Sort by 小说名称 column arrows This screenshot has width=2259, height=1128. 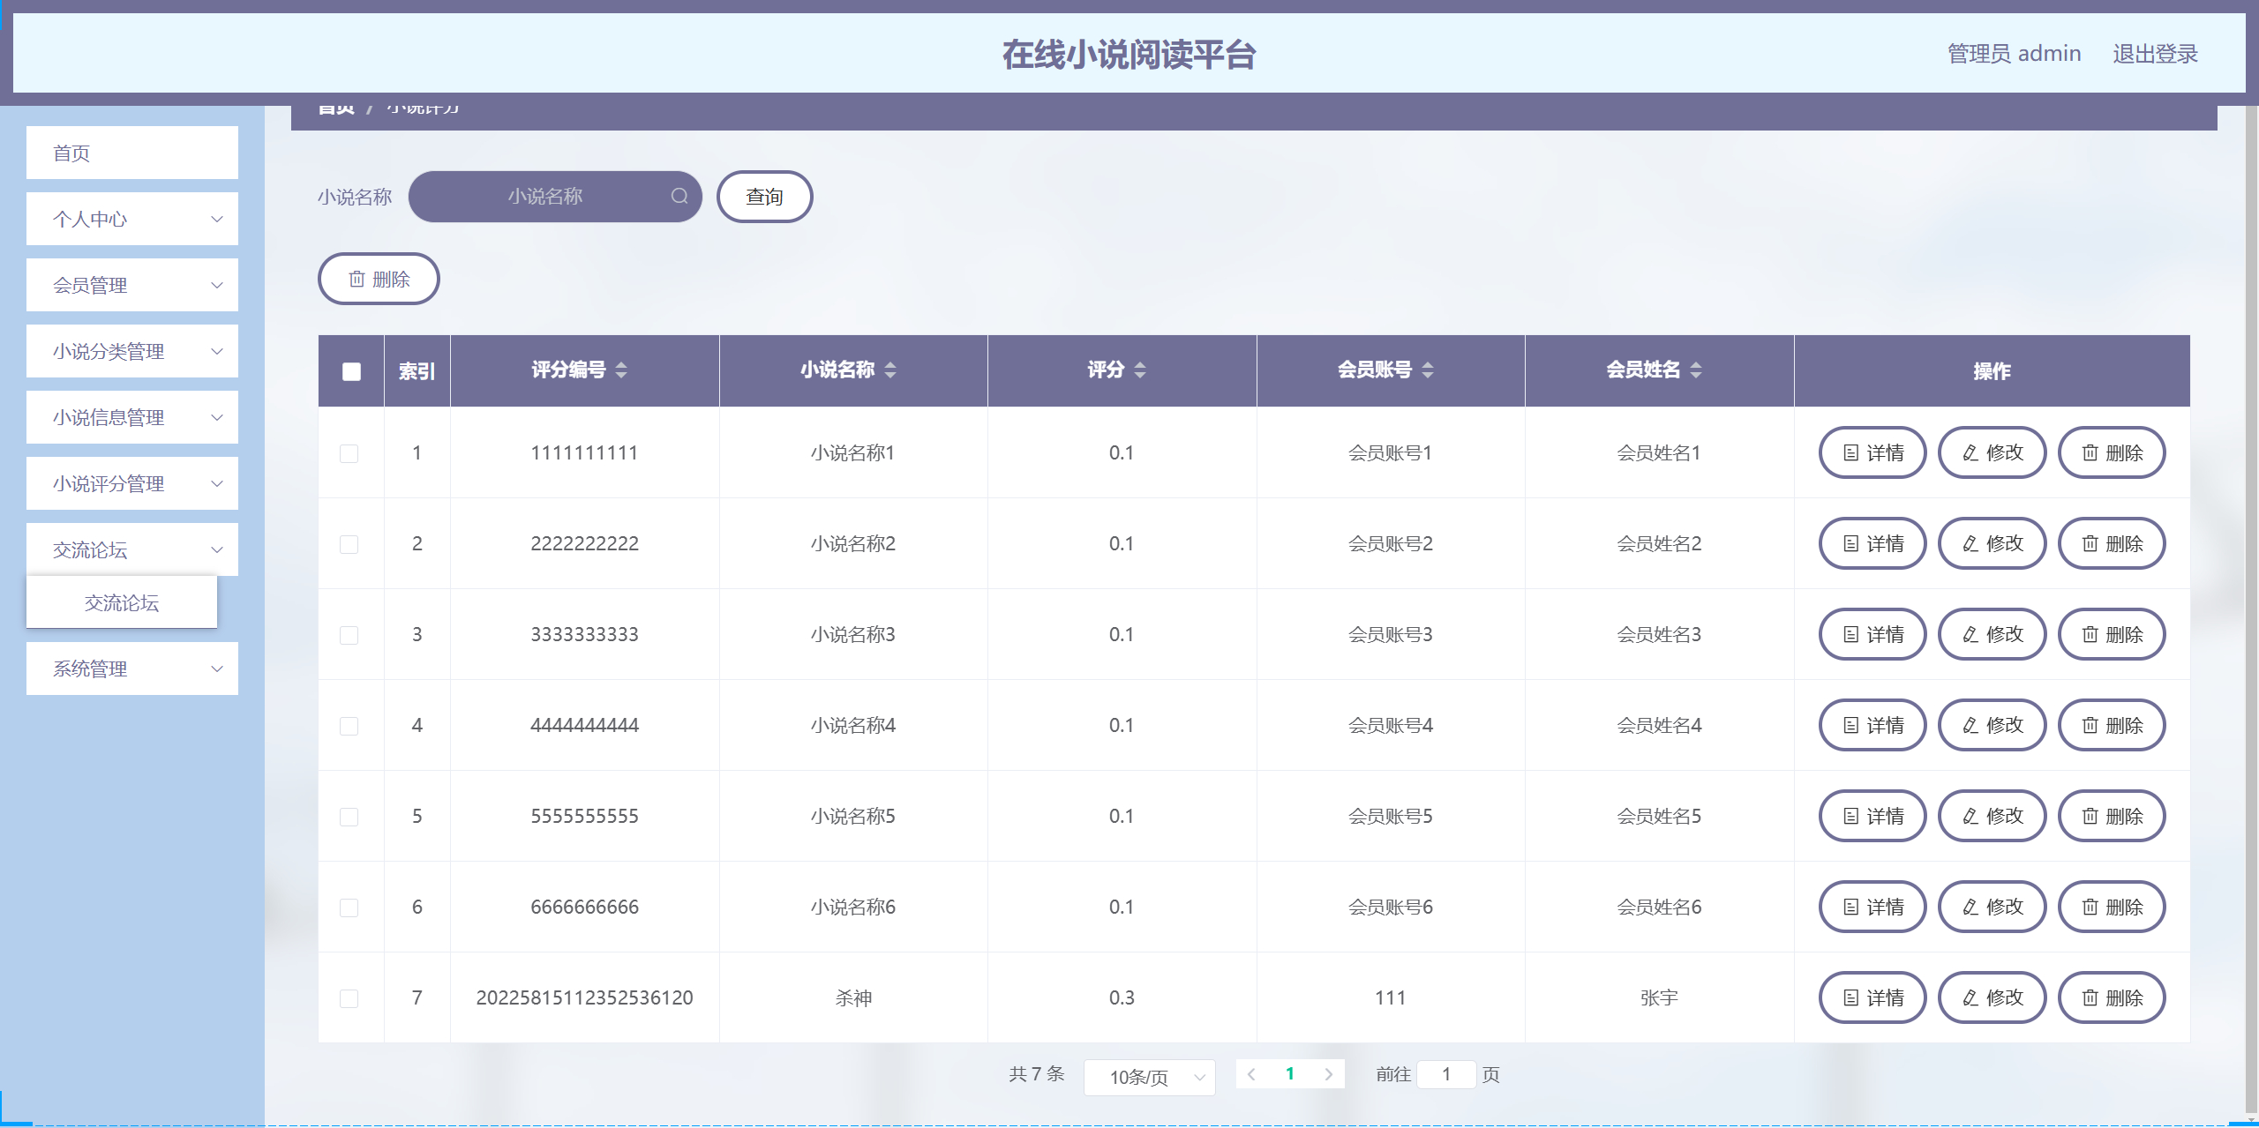[889, 370]
